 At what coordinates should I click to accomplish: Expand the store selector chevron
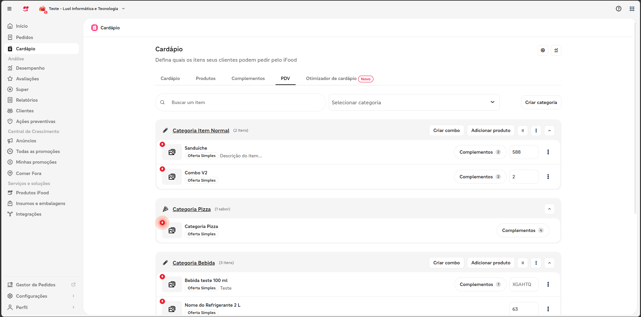point(123,9)
